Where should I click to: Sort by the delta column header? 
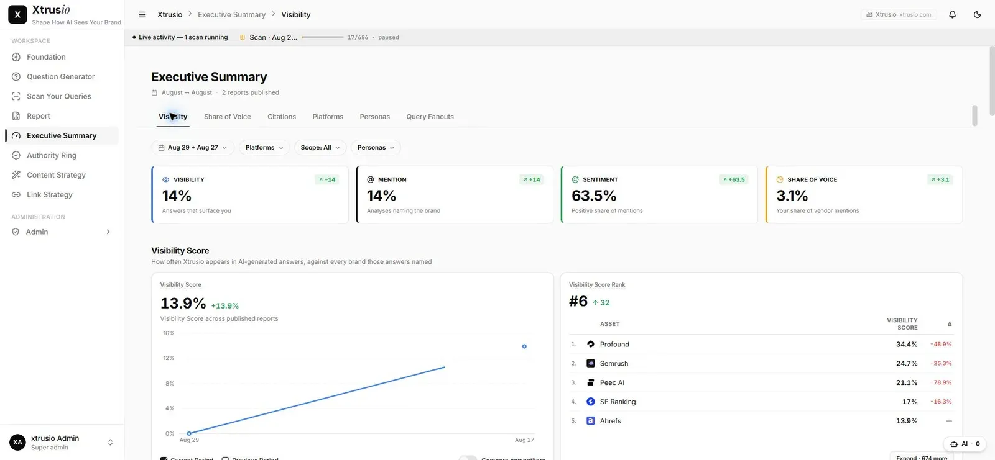(x=949, y=324)
